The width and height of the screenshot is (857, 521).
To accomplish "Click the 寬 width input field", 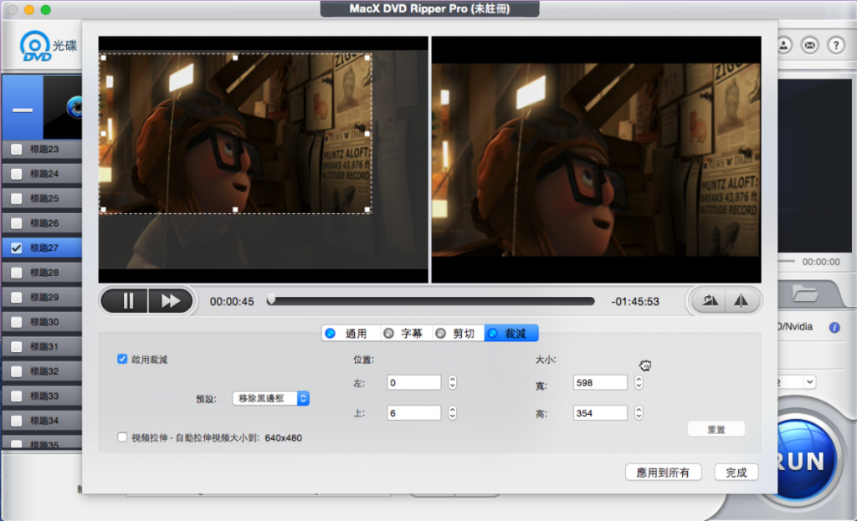I will 600,382.
